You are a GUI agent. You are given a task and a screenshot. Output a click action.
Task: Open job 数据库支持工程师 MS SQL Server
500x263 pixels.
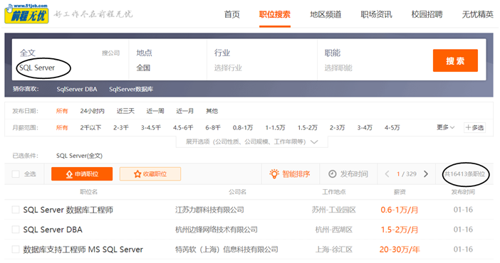coord(83,249)
